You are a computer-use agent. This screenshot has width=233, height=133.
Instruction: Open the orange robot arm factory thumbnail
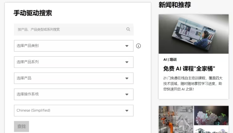[x=176, y=119]
